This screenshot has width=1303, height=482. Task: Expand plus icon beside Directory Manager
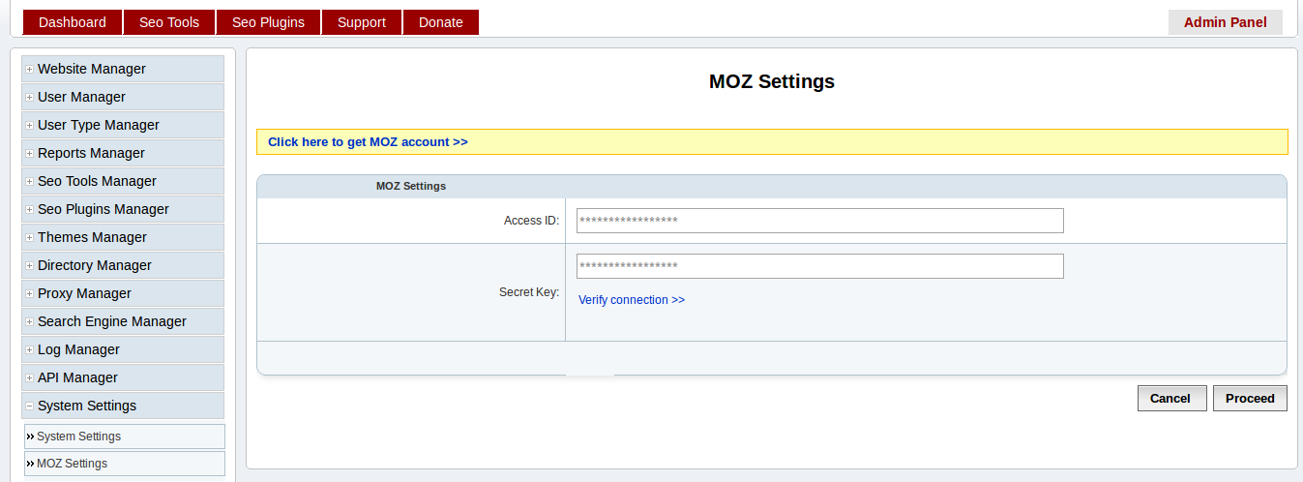point(30,266)
